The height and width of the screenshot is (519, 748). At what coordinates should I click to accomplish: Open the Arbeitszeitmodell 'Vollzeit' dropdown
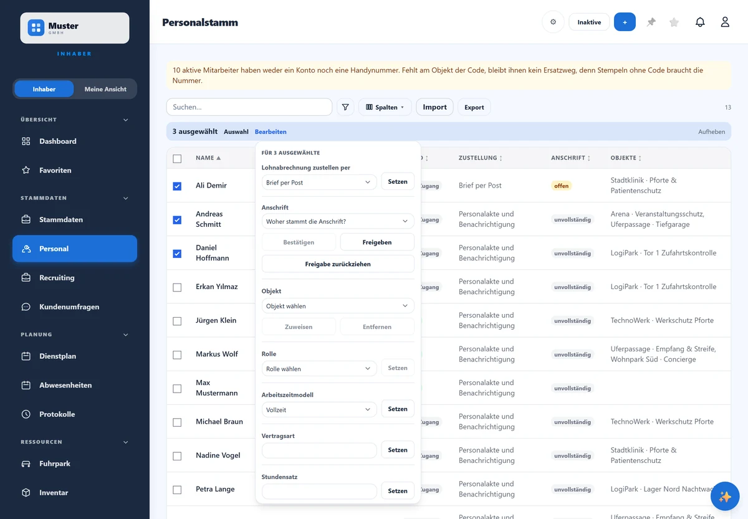coord(319,410)
